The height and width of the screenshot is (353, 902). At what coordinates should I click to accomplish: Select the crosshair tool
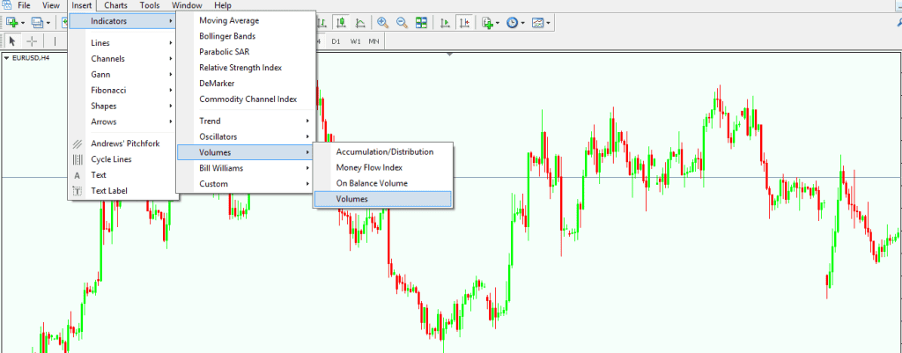pos(32,40)
